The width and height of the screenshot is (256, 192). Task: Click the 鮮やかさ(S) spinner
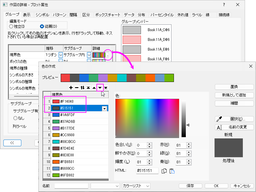pos(149,154)
